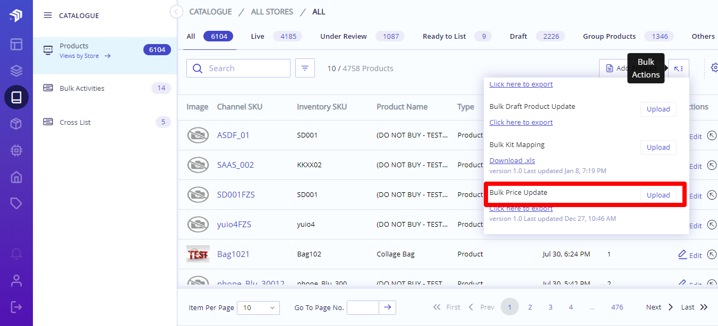Viewport: 718px width, 326px height.
Task: Open the Item Per Page dropdown
Action: [258, 307]
